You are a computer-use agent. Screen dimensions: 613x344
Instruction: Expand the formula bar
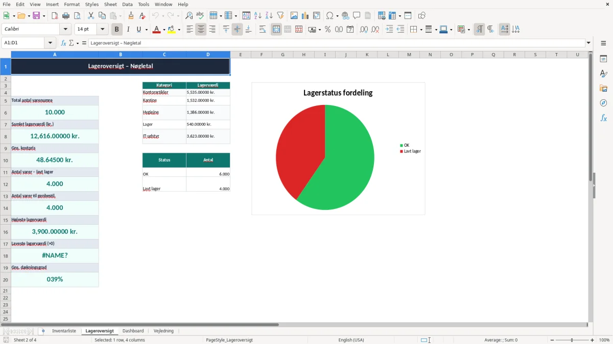click(588, 43)
